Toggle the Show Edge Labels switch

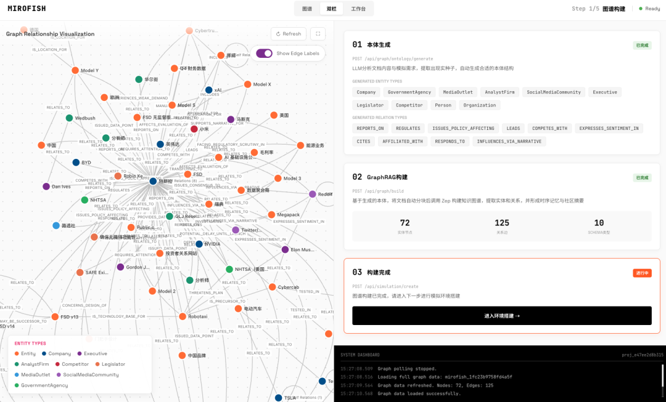click(265, 54)
